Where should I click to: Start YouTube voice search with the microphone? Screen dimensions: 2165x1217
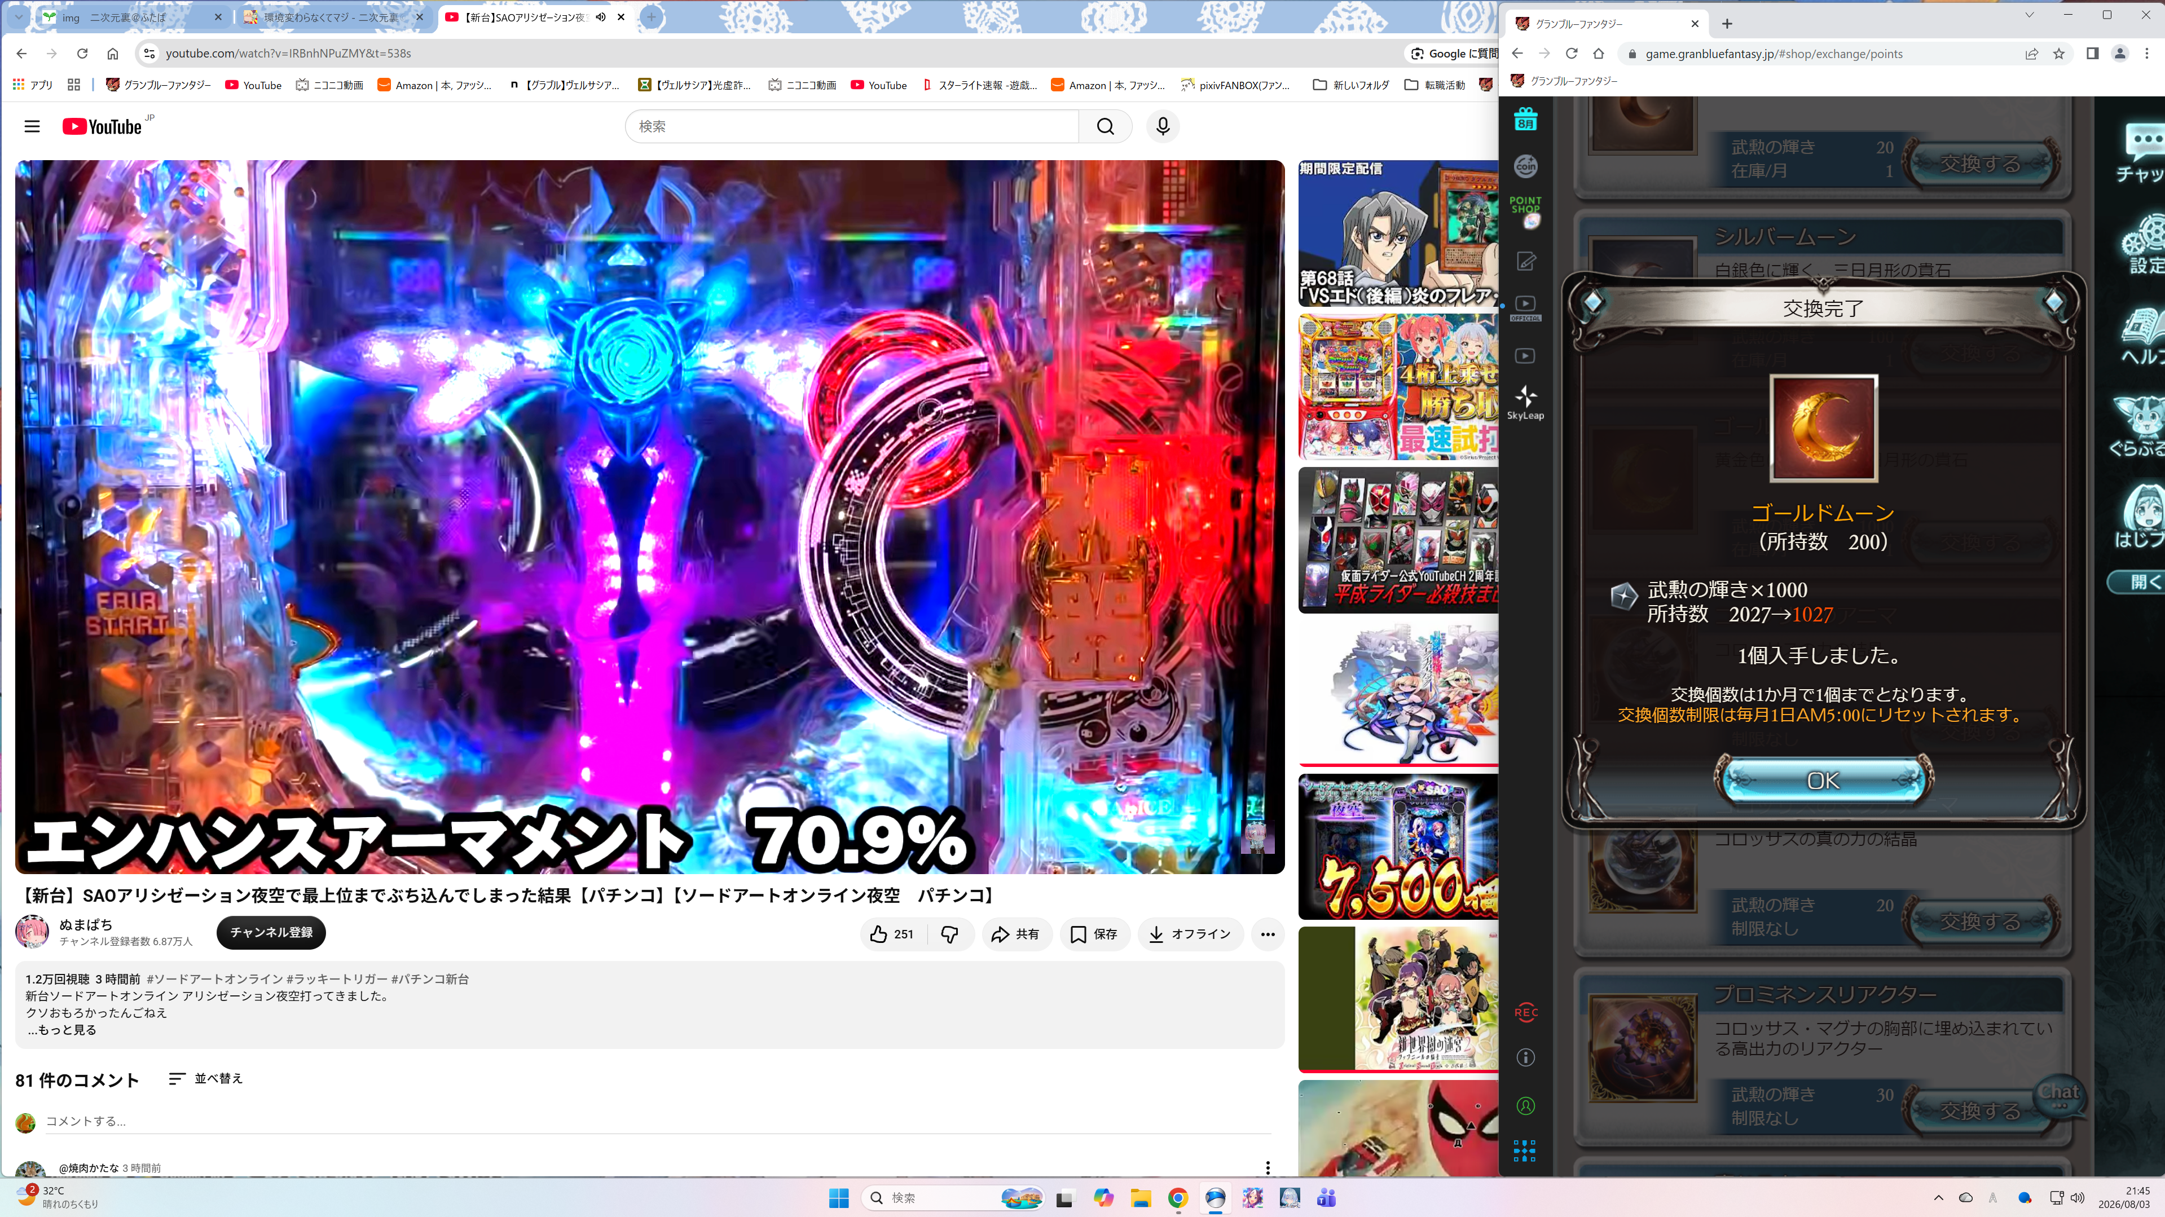[x=1163, y=126]
